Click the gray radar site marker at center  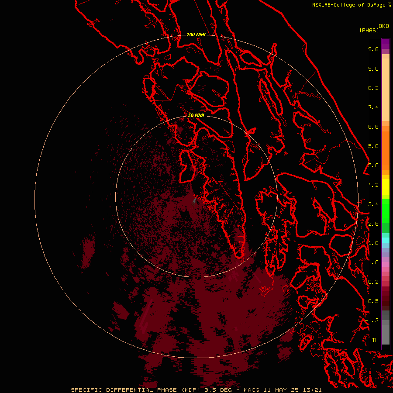(194, 200)
